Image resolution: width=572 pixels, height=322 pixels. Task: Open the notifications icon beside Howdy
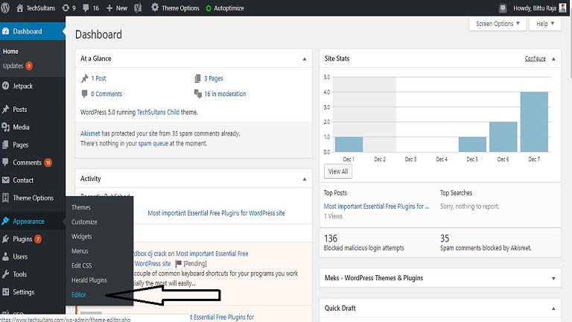click(x=503, y=8)
